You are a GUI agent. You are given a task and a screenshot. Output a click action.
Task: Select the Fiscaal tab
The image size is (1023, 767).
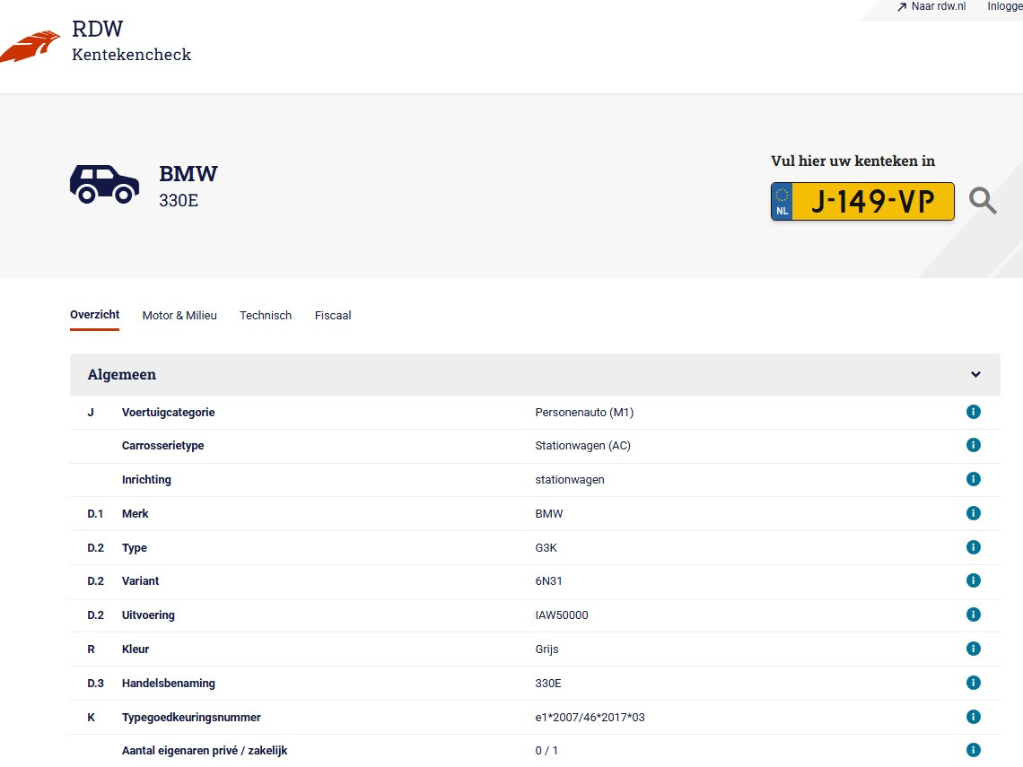(333, 316)
